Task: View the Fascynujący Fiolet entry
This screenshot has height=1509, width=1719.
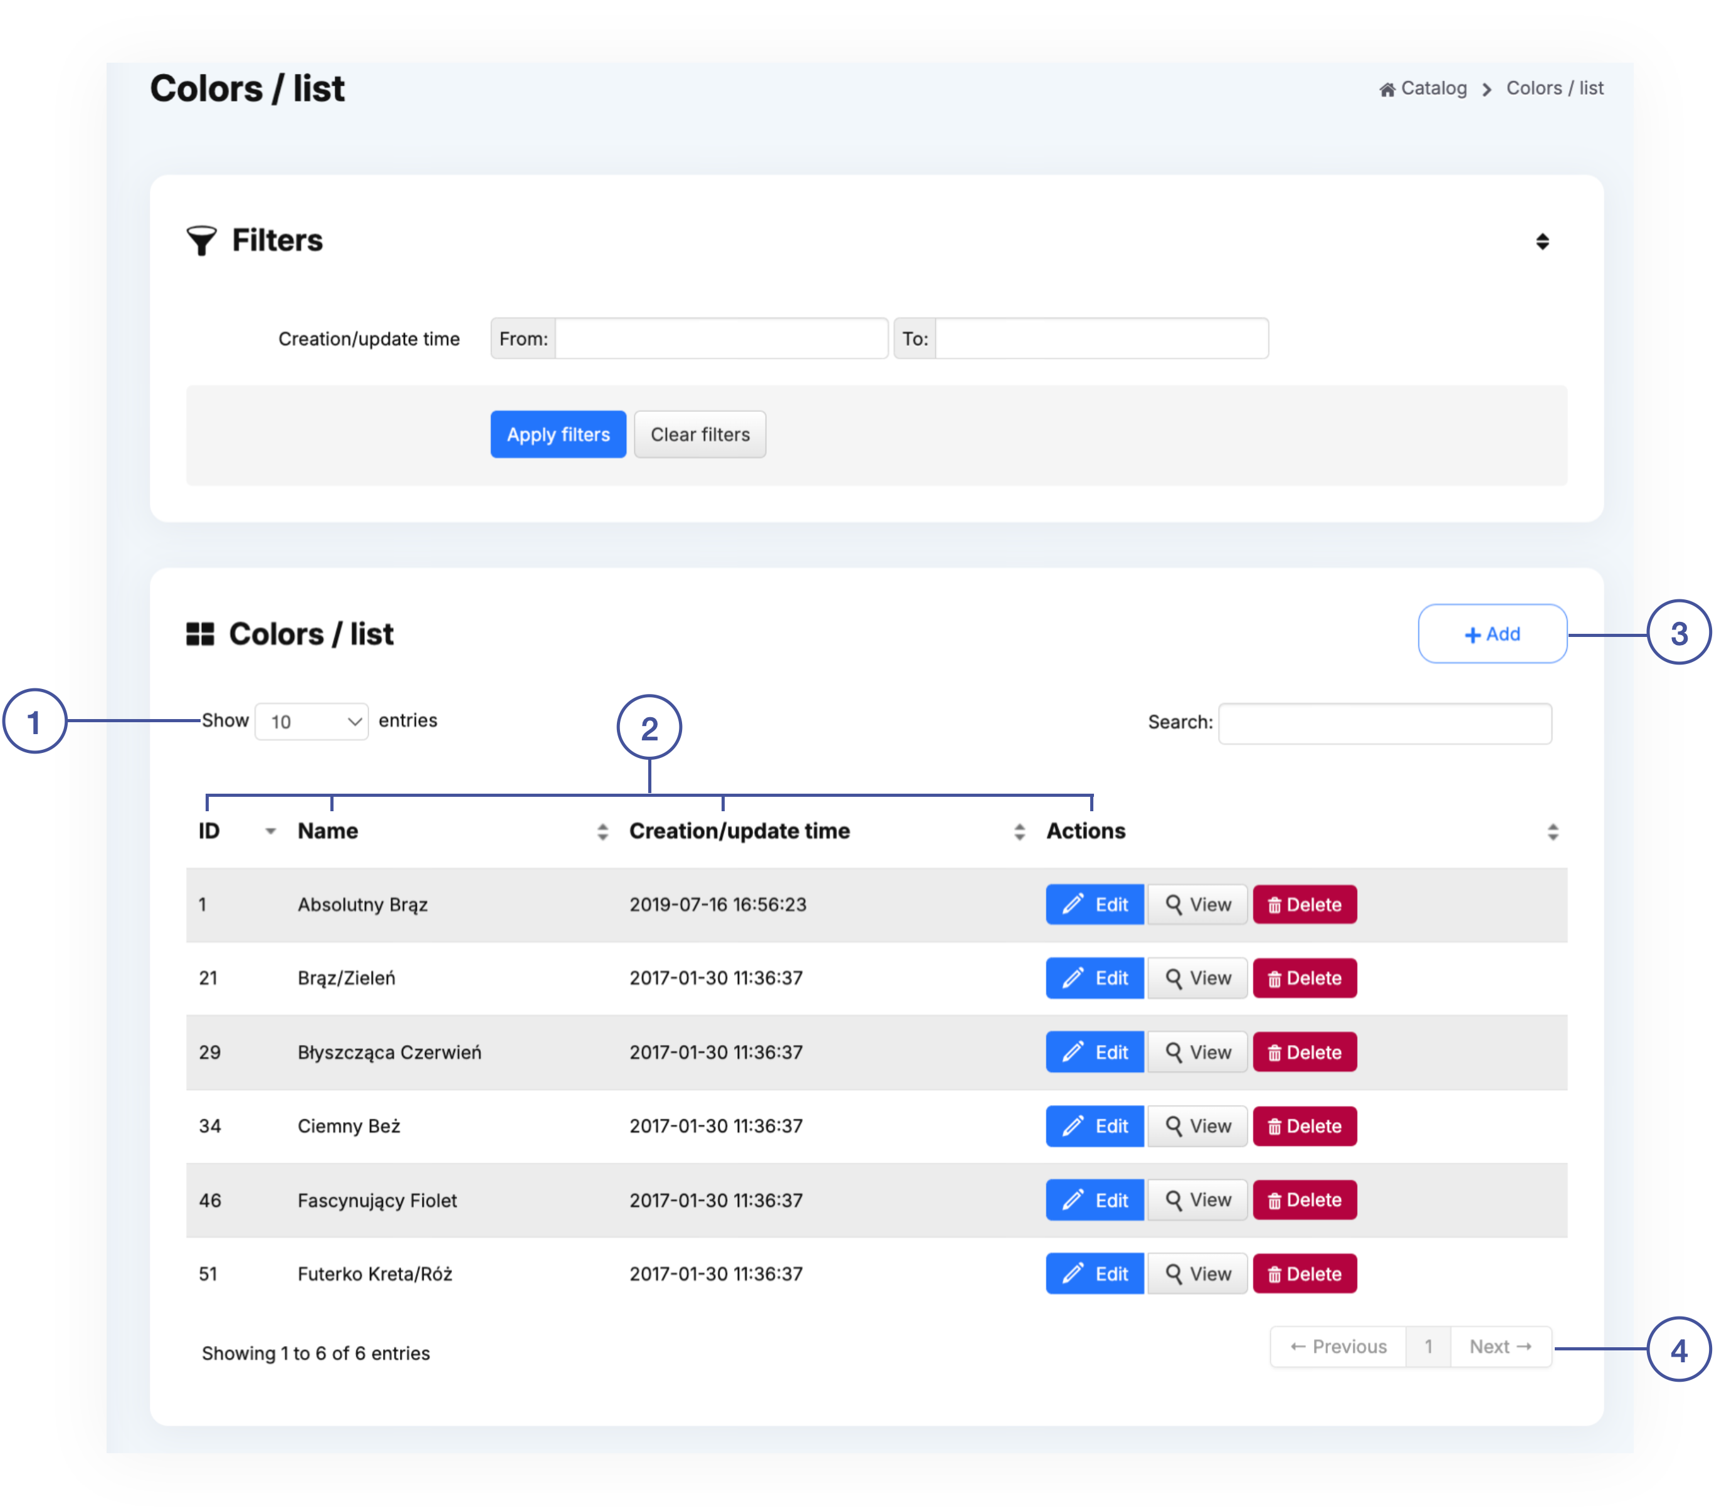Action: (1197, 1199)
